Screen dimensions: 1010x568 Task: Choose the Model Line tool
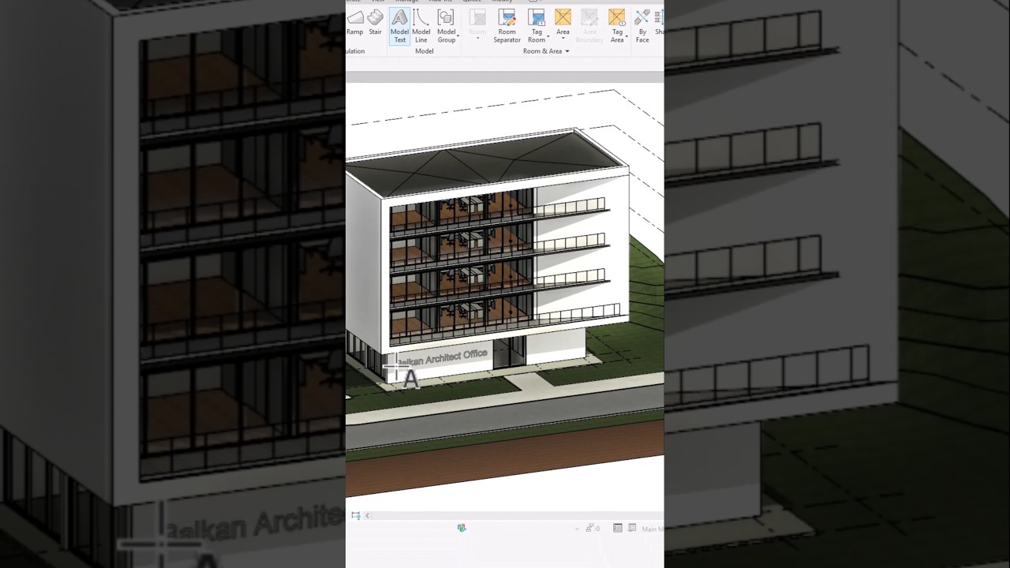(421, 26)
